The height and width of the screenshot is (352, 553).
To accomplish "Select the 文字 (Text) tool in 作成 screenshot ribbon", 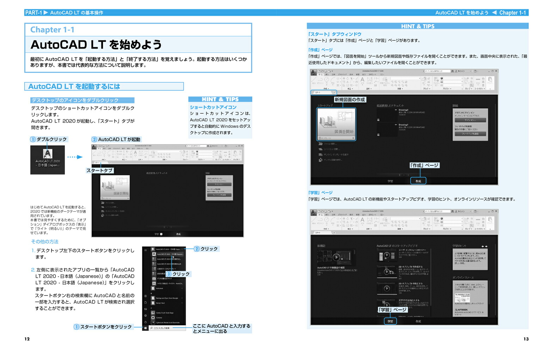I will pos(362,81).
